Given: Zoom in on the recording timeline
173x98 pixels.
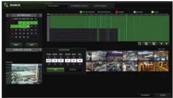Looking at the screenshot, I should point(146,44).
